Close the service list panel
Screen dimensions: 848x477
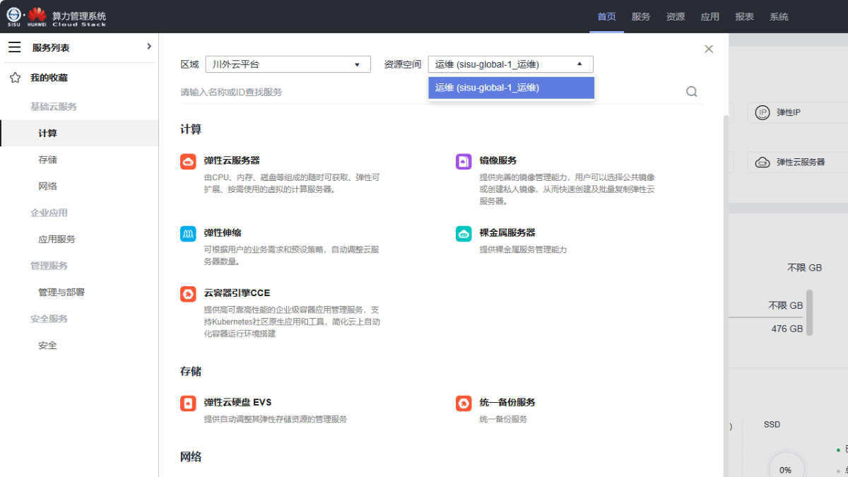coord(709,49)
